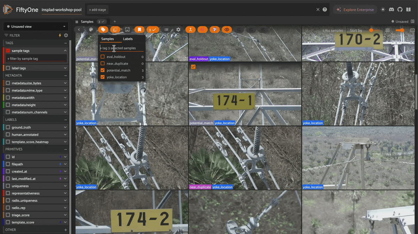Open the 170-2 sign sample thumbnail
The width and height of the screenshot is (418, 234).
coord(358,44)
